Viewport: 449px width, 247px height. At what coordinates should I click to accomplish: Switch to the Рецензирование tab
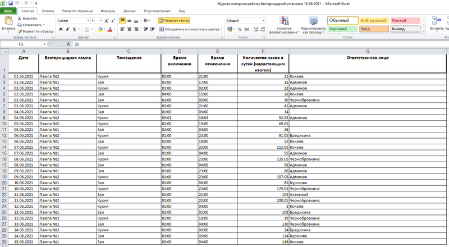click(157, 11)
